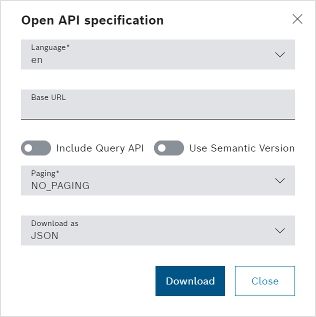Enable the Include Query API switch
The height and width of the screenshot is (317, 316).
click(36, 148)
